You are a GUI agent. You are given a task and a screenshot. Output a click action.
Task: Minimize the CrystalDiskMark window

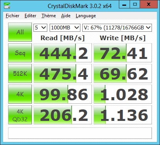point(124,5)
